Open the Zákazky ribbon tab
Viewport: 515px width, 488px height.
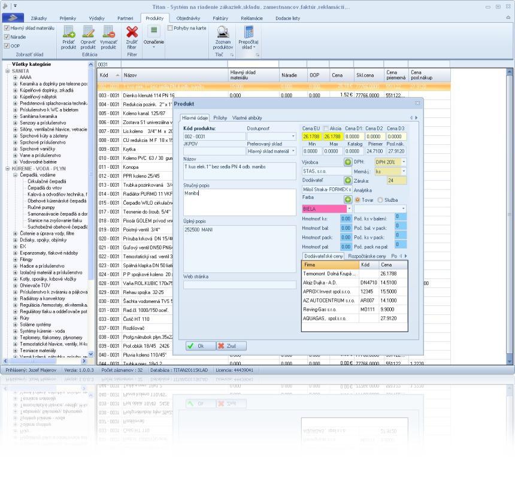(39, 18)
